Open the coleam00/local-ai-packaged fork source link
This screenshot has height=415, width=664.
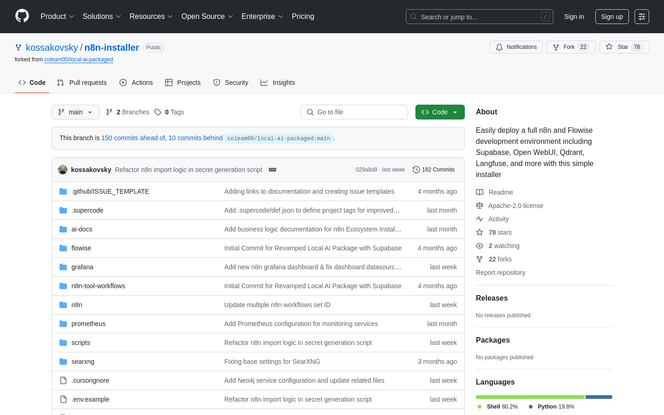click(x=79, y=59)
